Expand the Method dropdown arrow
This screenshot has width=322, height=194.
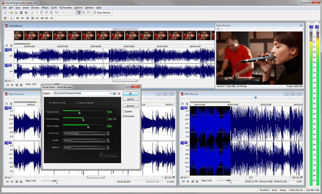click(x=108, y=147)
